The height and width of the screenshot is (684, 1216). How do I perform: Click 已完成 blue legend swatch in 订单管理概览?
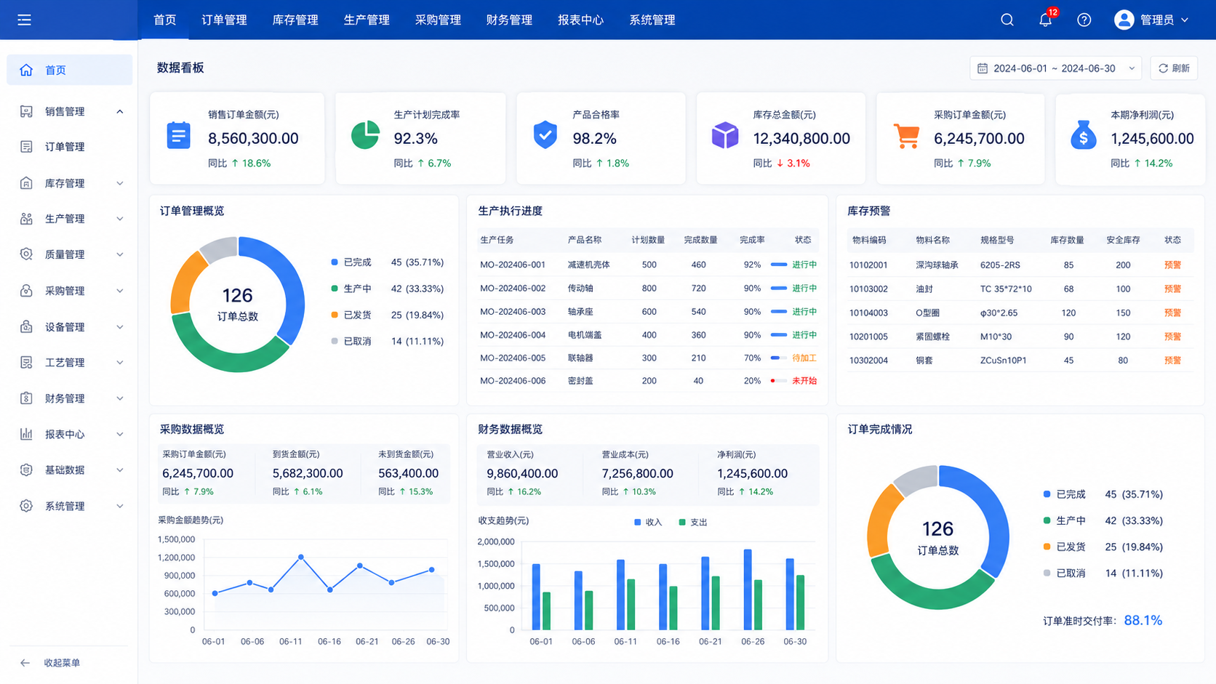tap(335, 262)
